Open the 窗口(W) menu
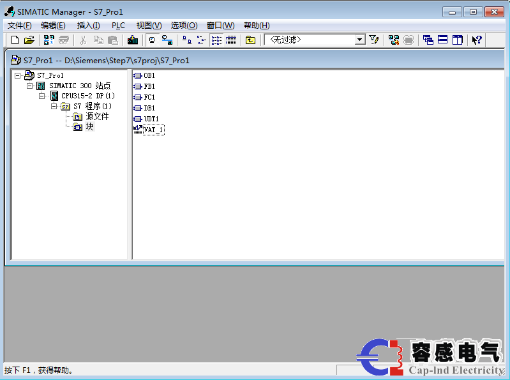510x380 pixels. pyautogui.click(x=220, y=26)
